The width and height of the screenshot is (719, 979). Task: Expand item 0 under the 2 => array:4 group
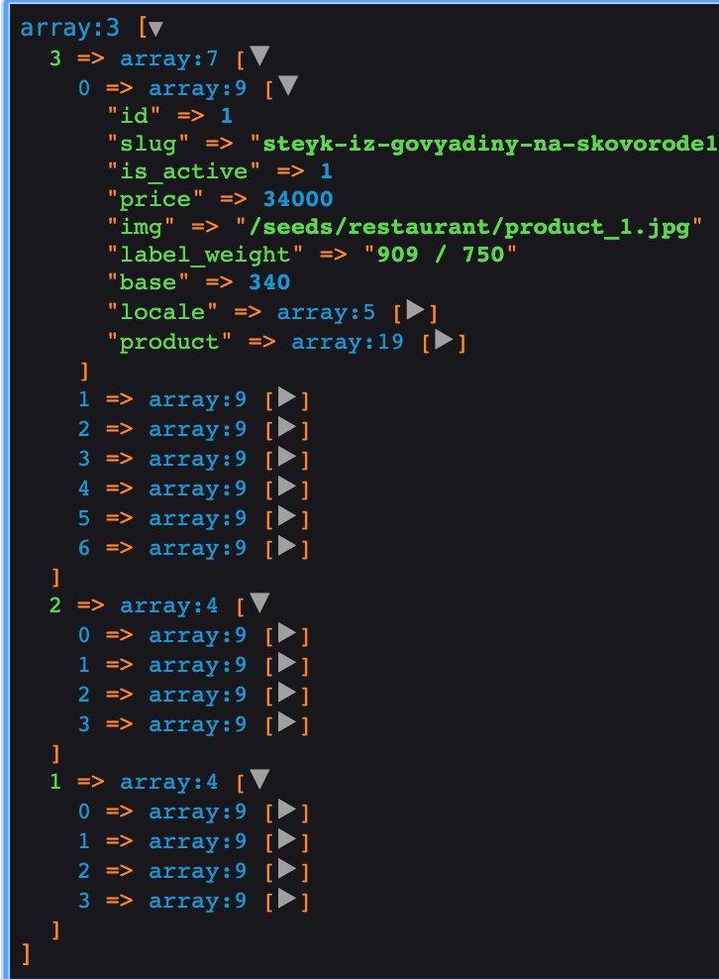coord(287,633)
